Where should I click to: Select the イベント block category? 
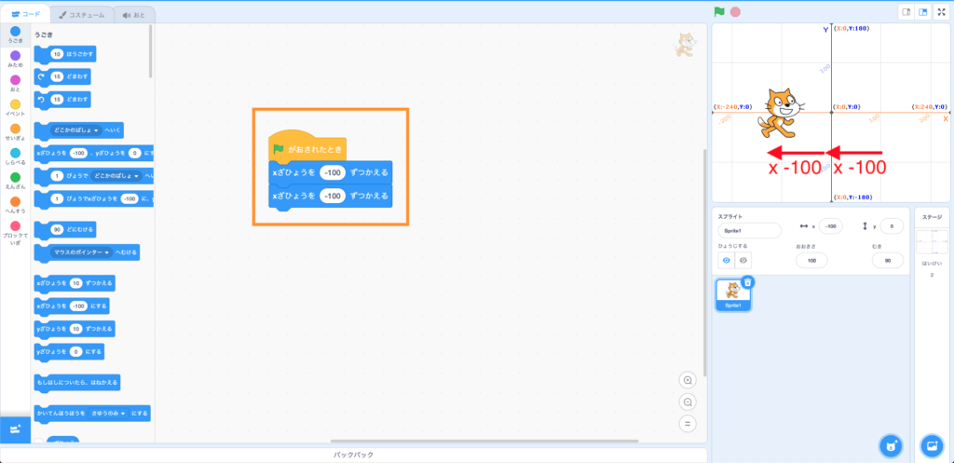pos(15,105)
